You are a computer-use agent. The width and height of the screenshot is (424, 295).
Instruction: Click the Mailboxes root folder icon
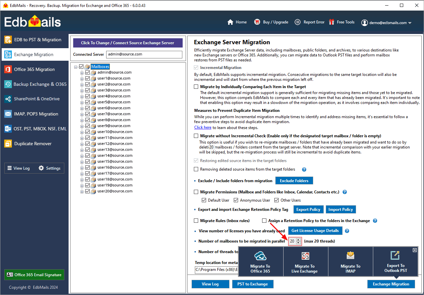(87, 67)
